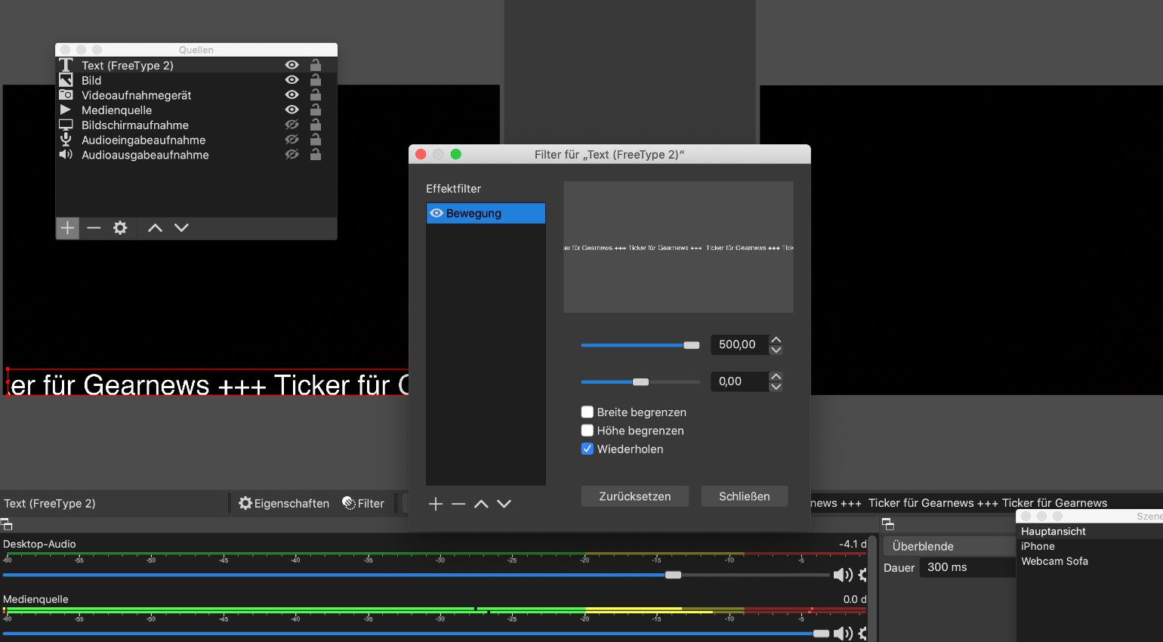Viewport: 1163px width, 642px height.
Task: Lock the Medienquelle source
Action: coord(316,110)
